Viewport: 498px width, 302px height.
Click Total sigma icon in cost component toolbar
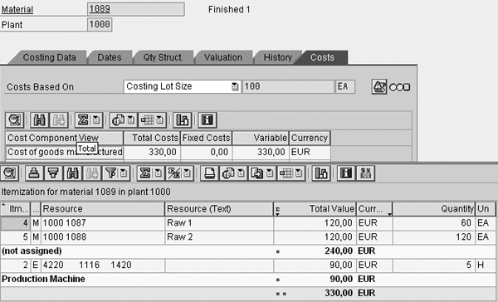83,120
